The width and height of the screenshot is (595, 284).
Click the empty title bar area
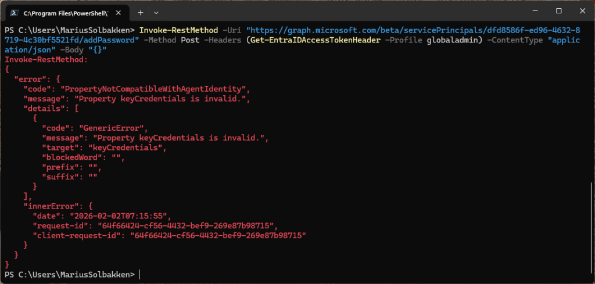coord(349,11)
